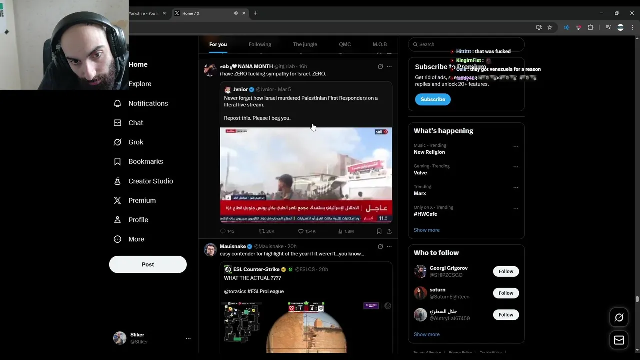Open options for New Religion trend
The image size is (640, 360).
[516, 146]
